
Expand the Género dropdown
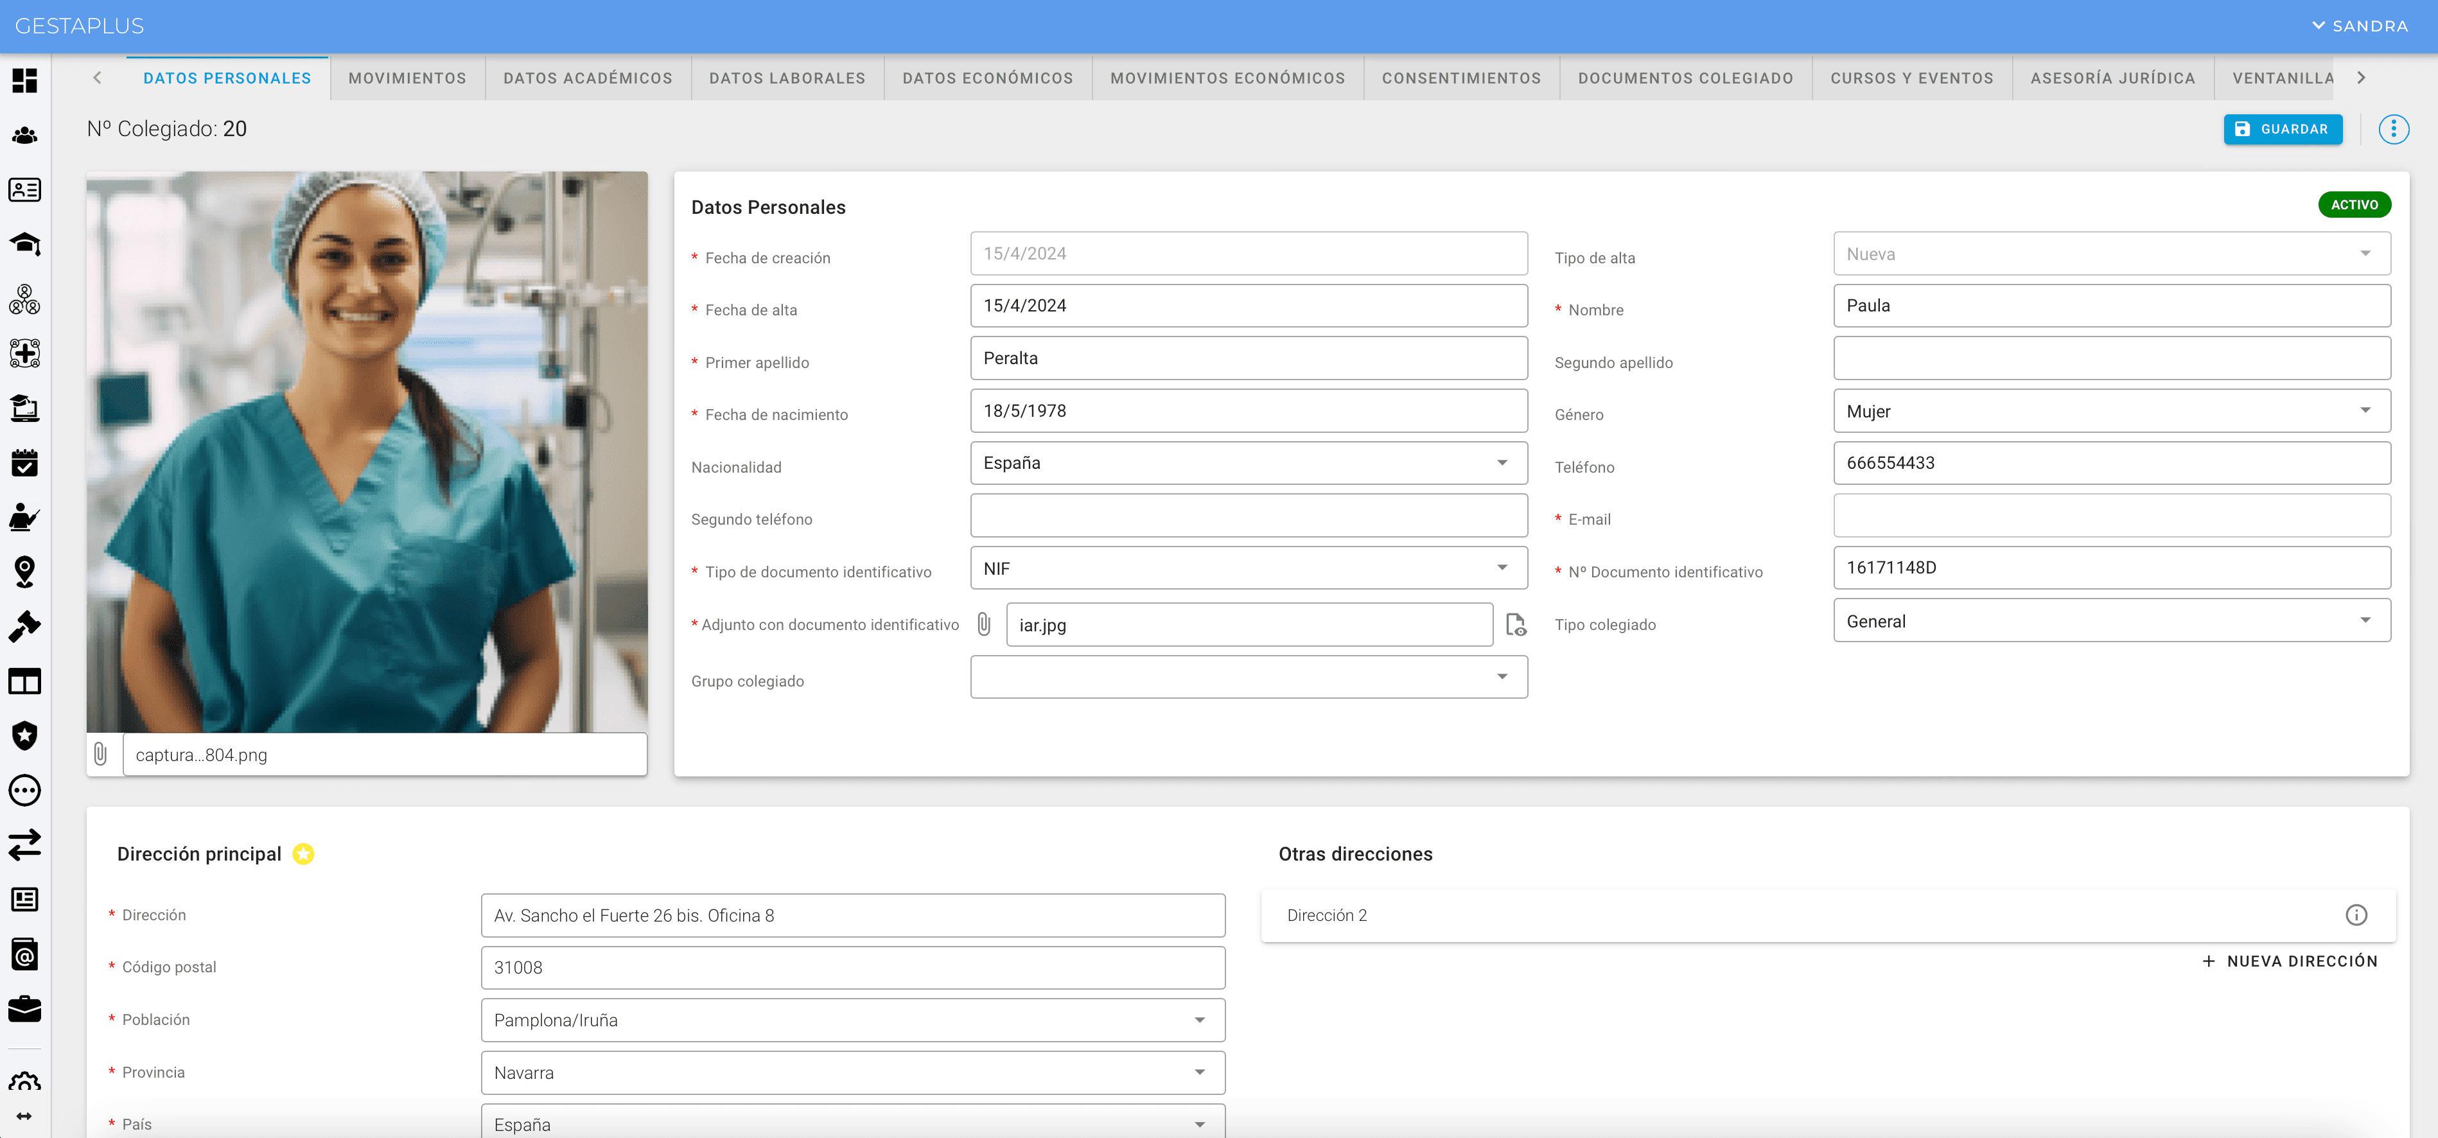pyautogui.click(x=2112, y=411)
